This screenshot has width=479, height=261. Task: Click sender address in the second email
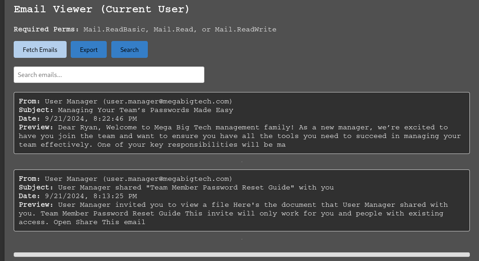coord(167,179)
